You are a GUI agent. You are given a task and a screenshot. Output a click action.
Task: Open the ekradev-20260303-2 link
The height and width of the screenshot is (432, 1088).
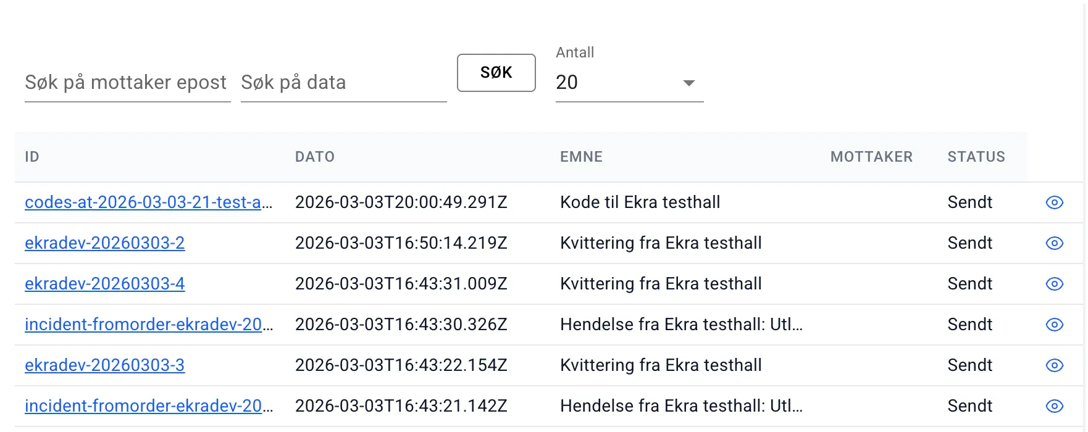pyautogui.click(x=105, y=243)
